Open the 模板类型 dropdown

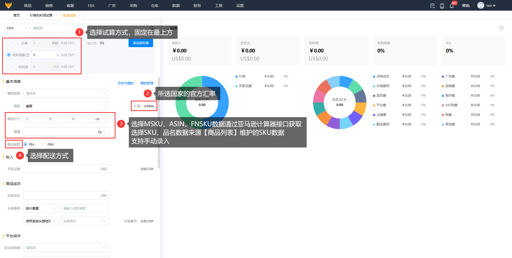[66, 93]
